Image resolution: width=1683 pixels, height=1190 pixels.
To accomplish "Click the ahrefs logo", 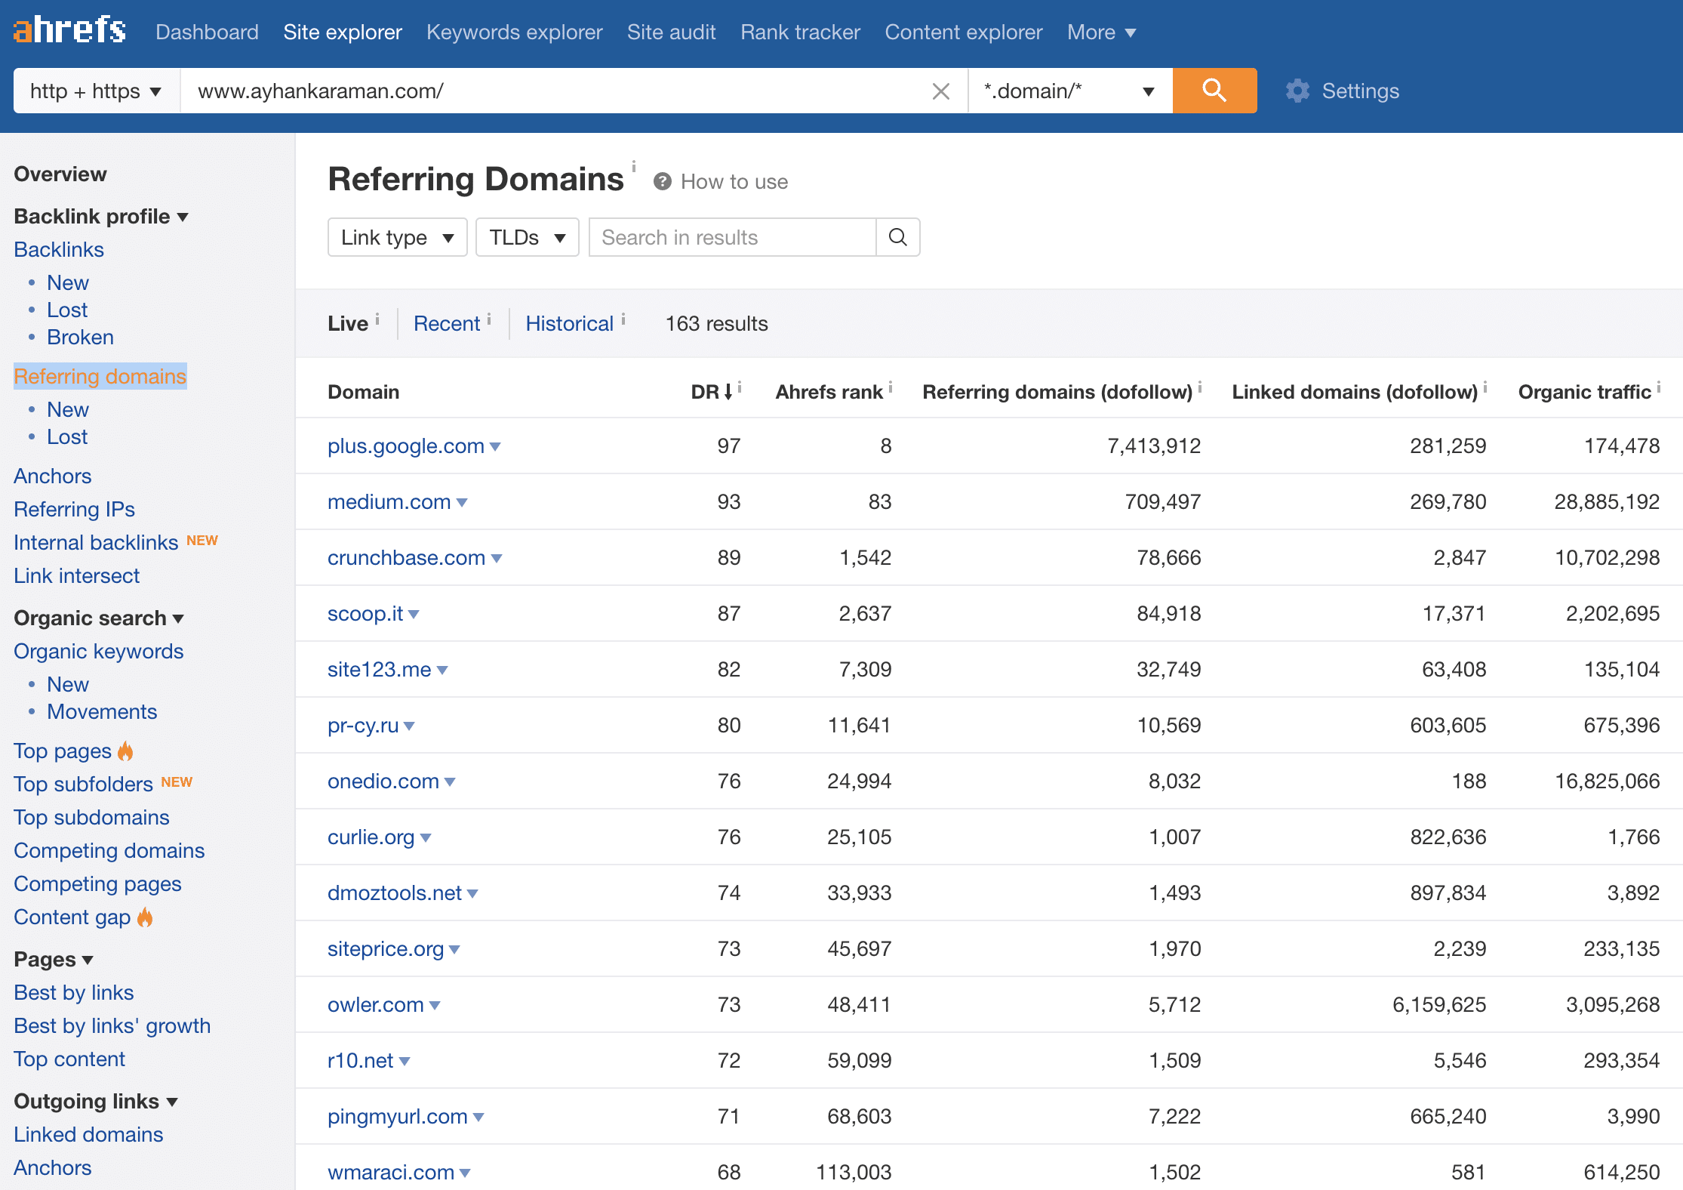I will point(69,30).
